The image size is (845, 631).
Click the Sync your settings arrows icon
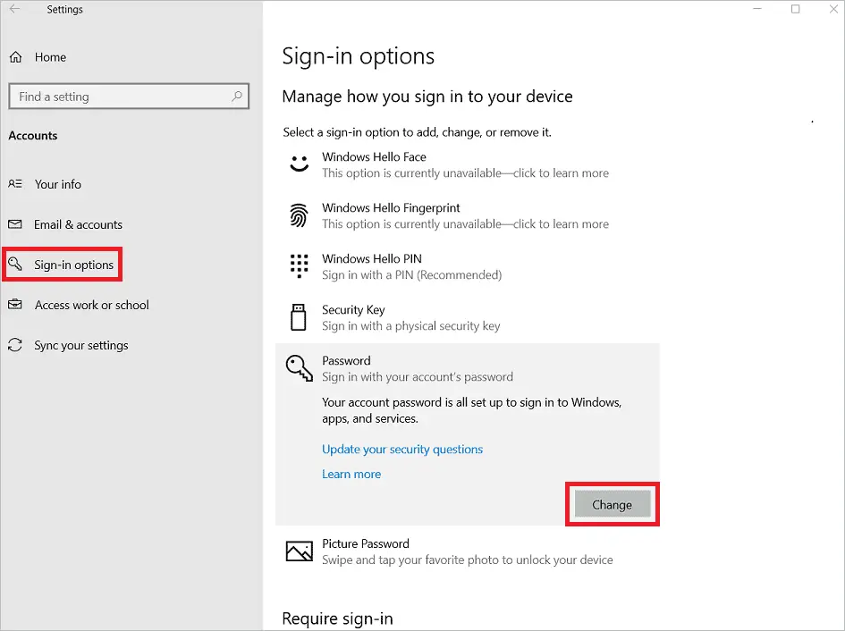pos(15,345)
